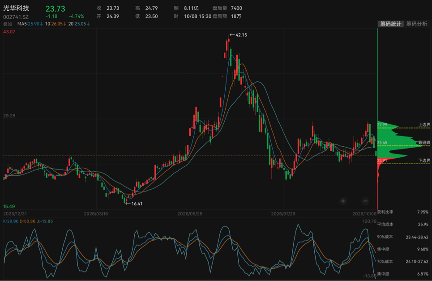Click the 盘后量 value 7400
Screen dimensions: 432x281
[237, 8]
